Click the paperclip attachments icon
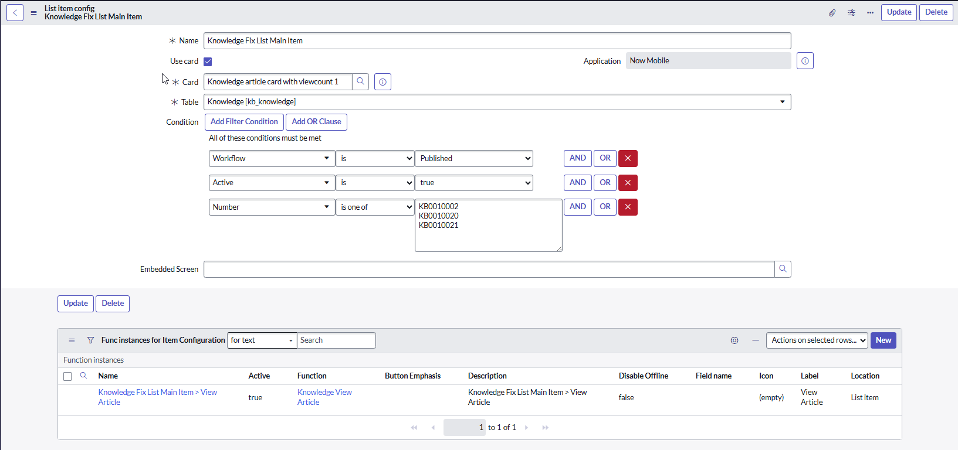 coord(832,12)
